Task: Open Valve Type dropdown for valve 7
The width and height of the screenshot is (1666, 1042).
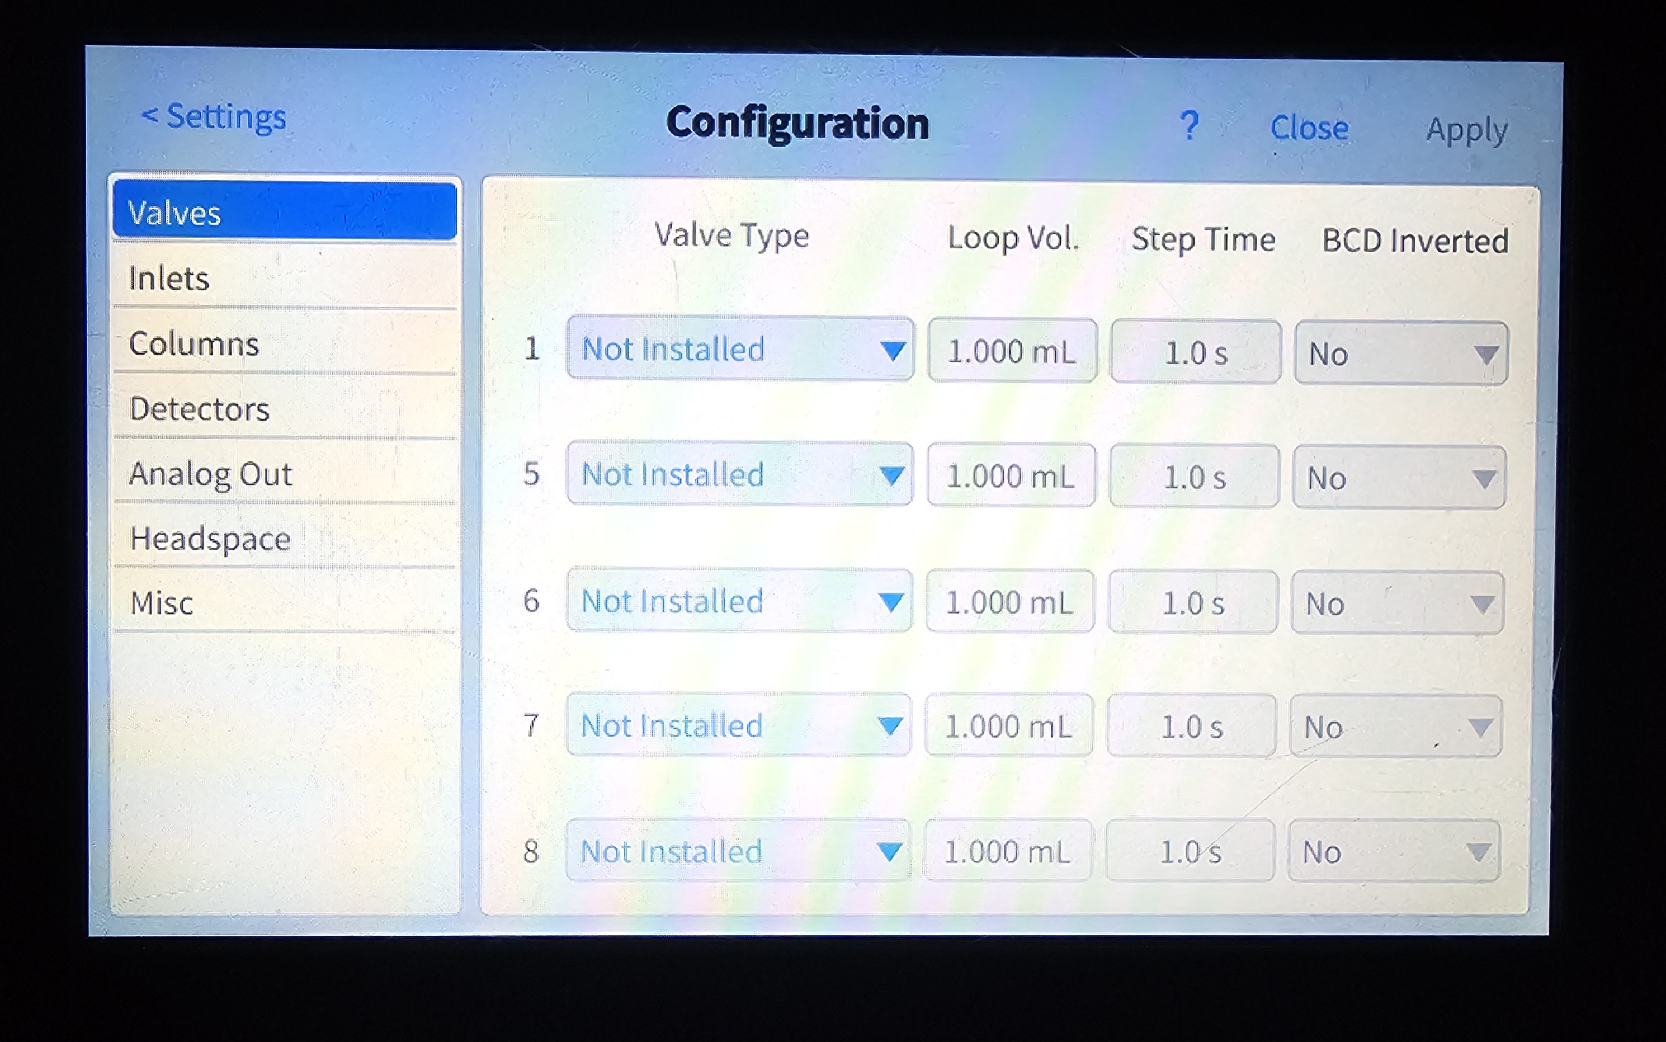Action: (x=739, y=725)
